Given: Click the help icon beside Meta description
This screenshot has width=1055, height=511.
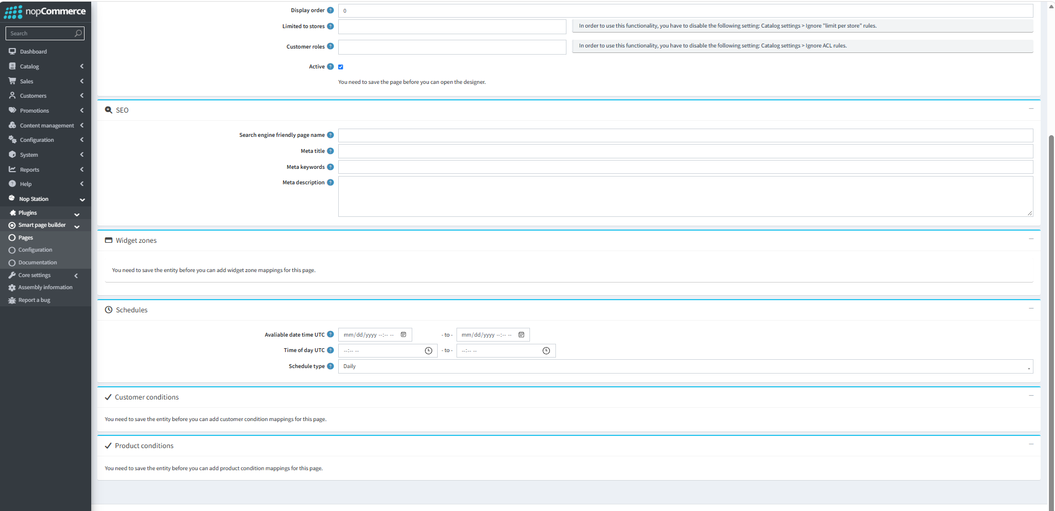Looking at the screenshot, I should coord(330,183).
